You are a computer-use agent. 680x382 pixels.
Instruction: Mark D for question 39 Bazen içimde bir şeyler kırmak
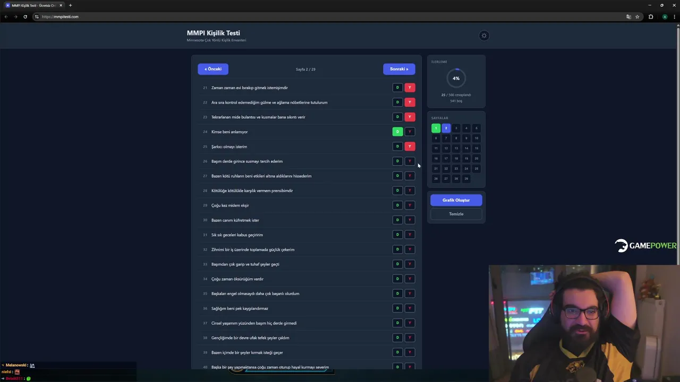(397, 352)
